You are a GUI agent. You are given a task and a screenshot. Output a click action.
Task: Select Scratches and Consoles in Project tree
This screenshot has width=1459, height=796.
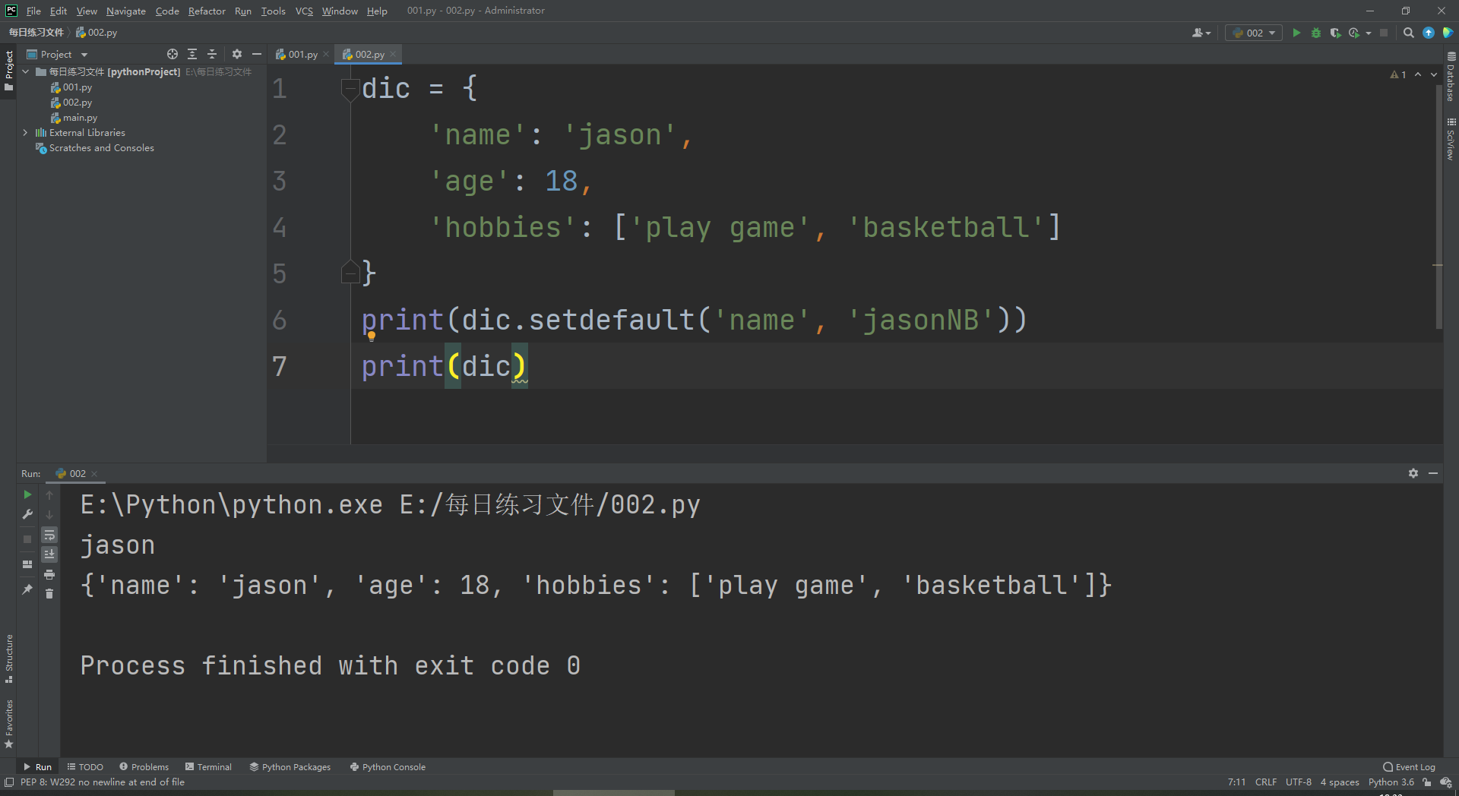(x=95, y=148)
